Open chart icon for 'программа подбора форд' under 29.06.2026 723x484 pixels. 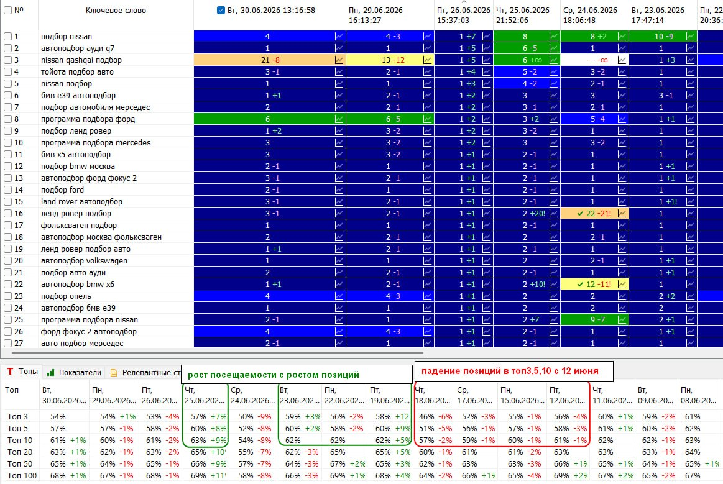428,119
